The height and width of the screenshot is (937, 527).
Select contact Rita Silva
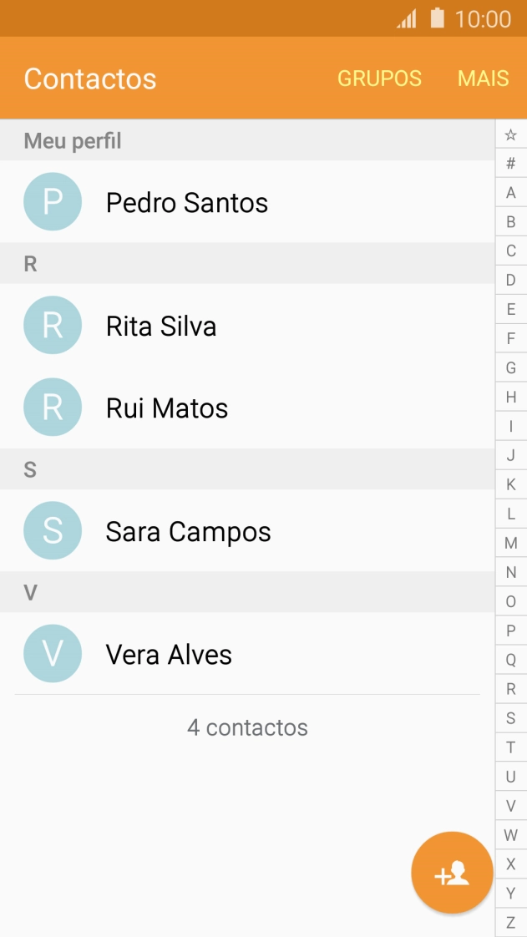[x=162, y=325]
